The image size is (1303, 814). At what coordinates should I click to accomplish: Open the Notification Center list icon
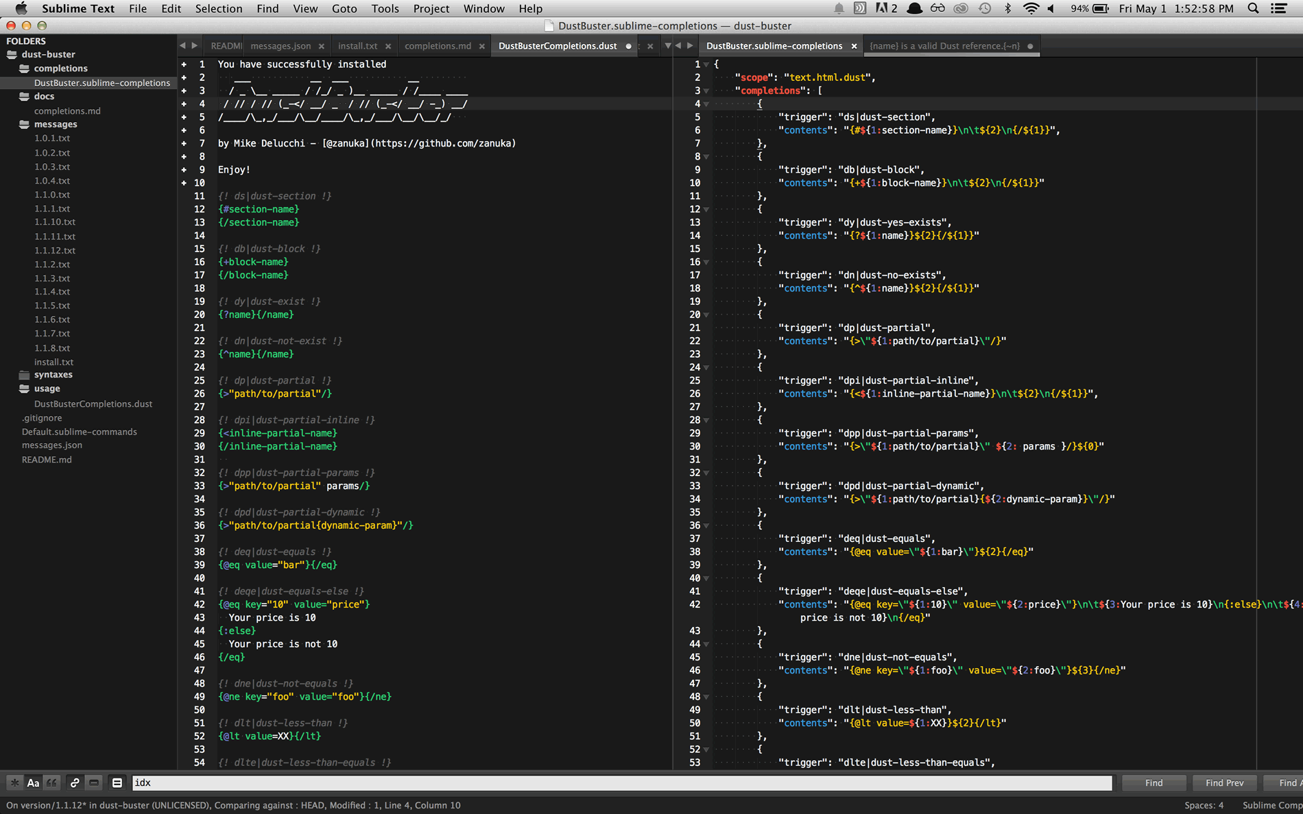(x=1278, y=8)
